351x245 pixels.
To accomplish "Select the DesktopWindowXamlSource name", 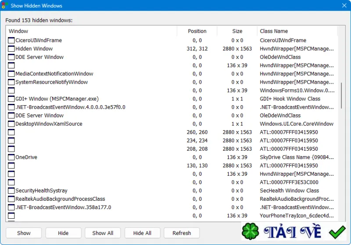I will pos(49,124).
